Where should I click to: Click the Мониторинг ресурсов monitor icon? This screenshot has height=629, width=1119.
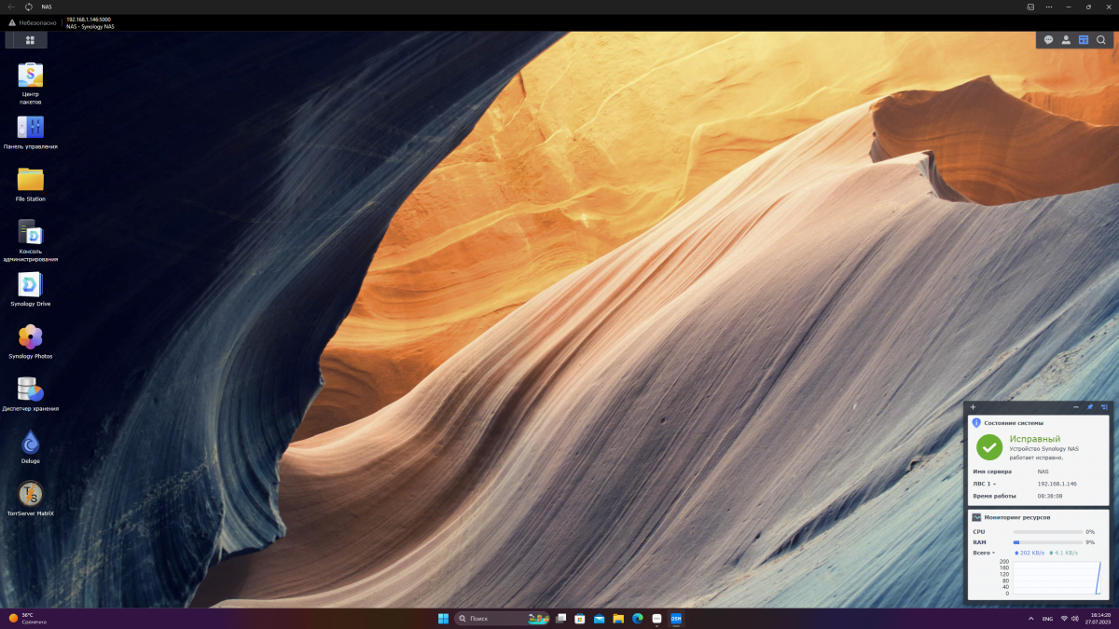tap(976, 517)
